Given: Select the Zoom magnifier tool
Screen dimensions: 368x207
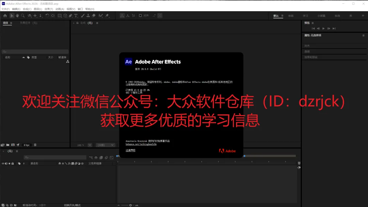Looking at the screenshot, I should pyautogui.click(x=23, y=16).
